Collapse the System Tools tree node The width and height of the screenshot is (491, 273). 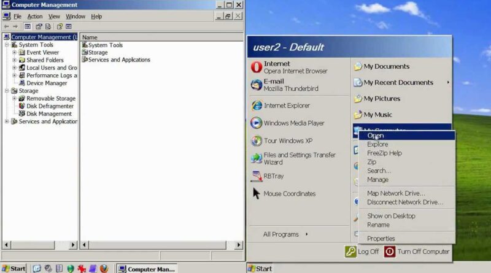[7, 45]
